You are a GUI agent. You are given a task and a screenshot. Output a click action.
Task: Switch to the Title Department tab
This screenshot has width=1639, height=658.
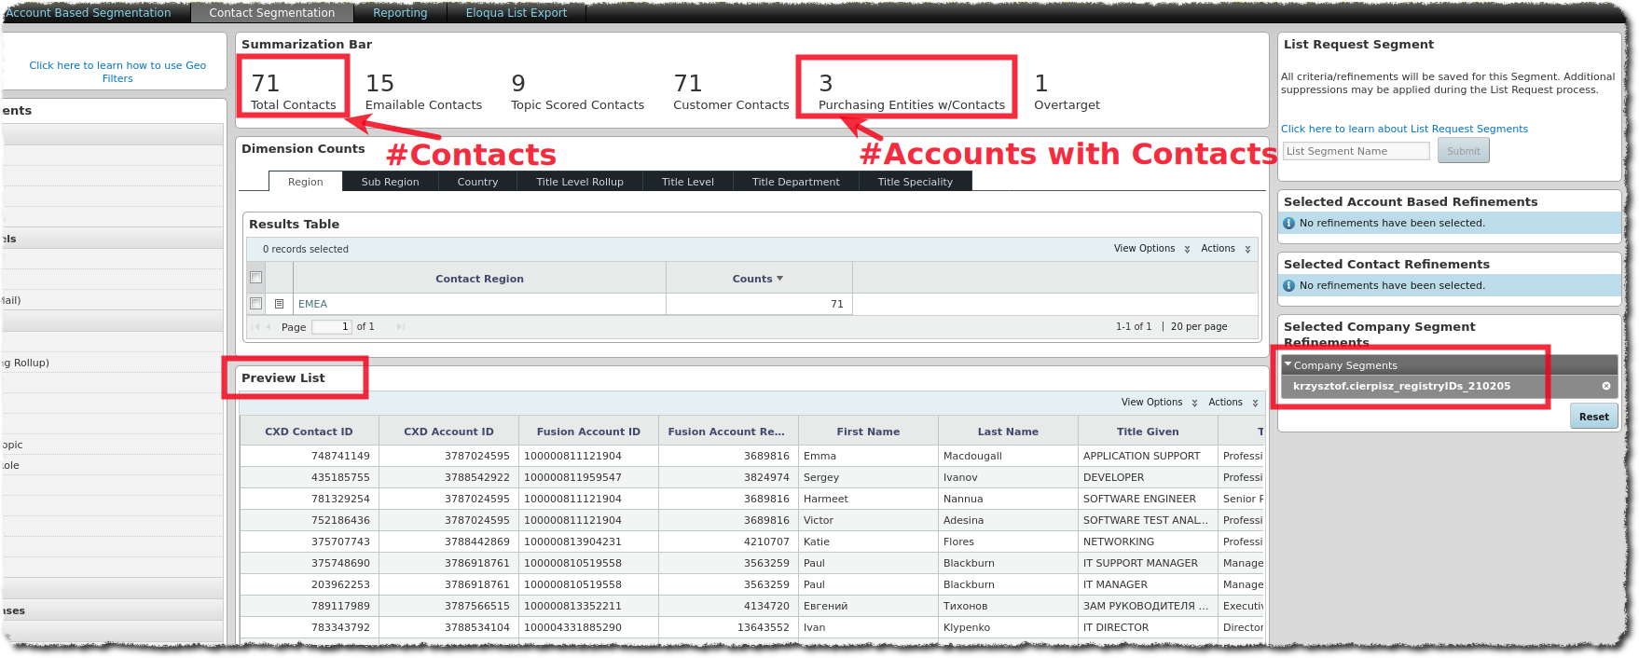(x=795, y=182)
